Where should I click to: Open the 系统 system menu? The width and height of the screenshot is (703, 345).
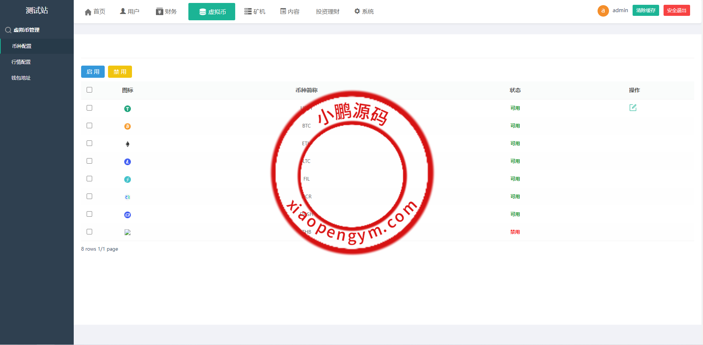tap(364, 12)
